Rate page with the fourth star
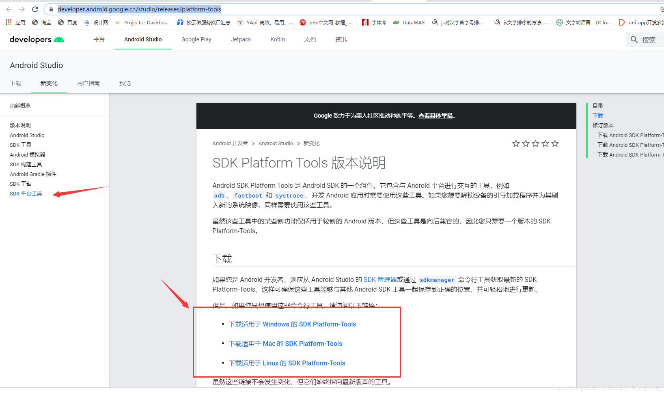Image resolution: width=664 pixels, height=395 pixels. click(x=545, y=144)
